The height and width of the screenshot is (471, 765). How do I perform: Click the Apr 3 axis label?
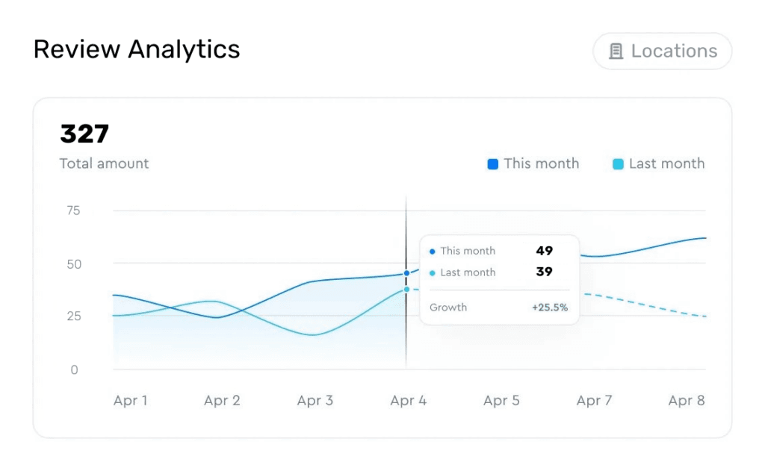[x=315, y=401]
